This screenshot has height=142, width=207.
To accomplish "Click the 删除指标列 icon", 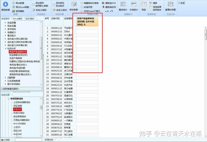I will coord(103,7).
